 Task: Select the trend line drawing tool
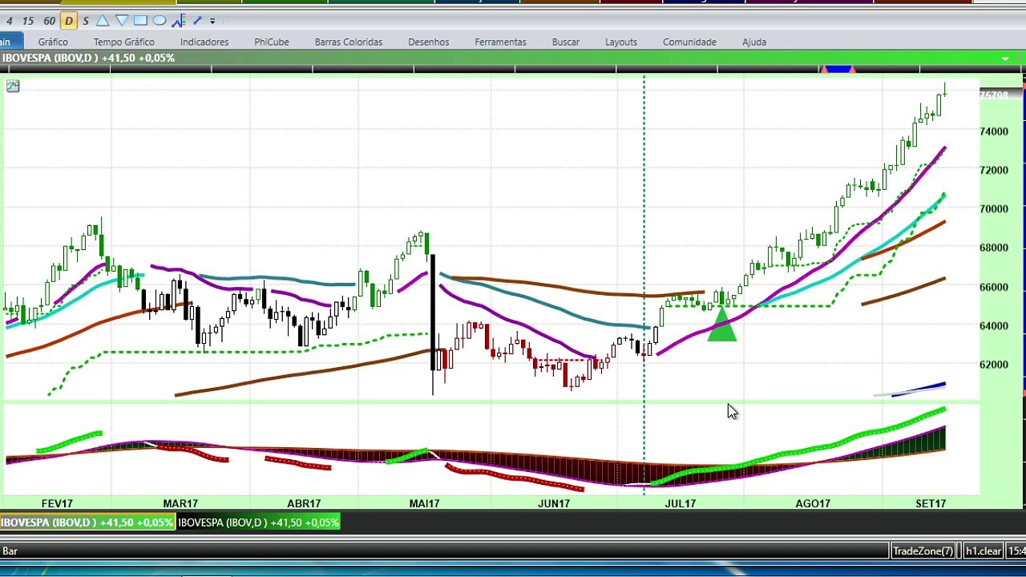tap(197, 21)
